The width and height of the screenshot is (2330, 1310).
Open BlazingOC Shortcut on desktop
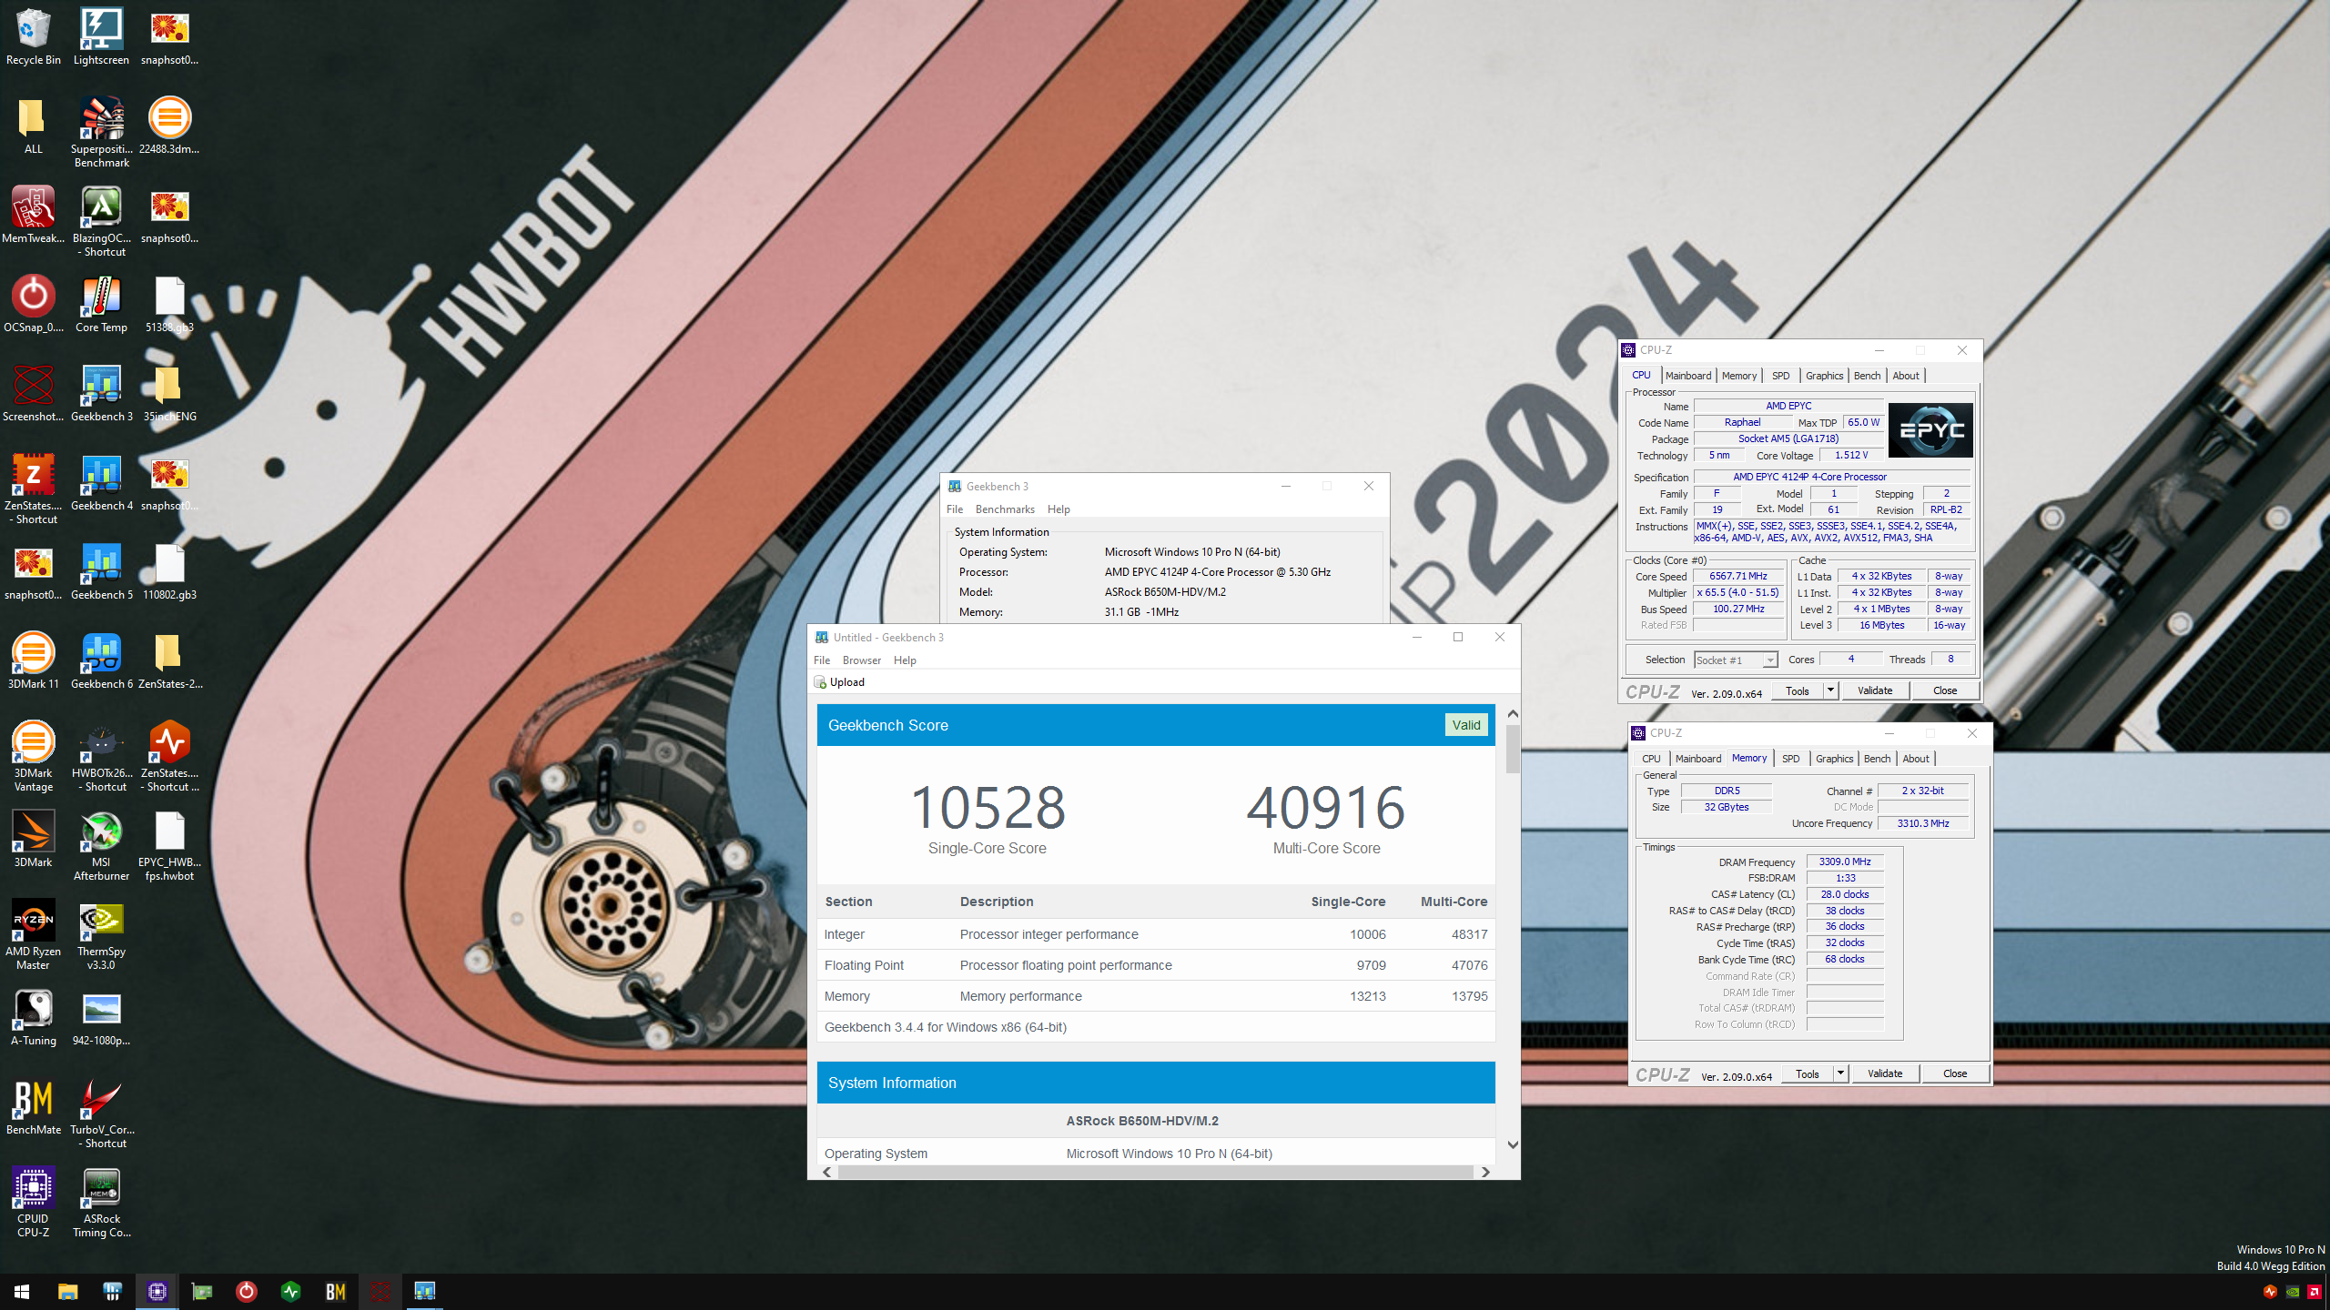[101, 221]
